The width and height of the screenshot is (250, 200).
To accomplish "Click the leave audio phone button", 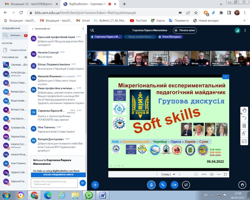I will click(x=163, y=184).
